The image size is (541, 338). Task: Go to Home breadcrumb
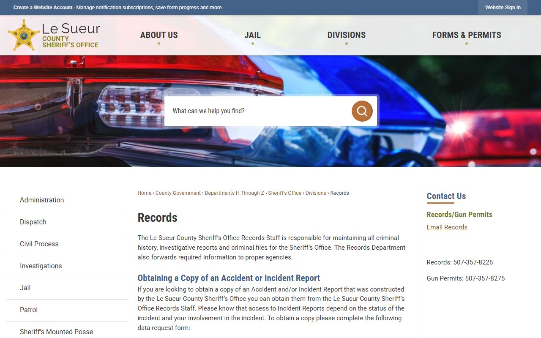[144, 193]
